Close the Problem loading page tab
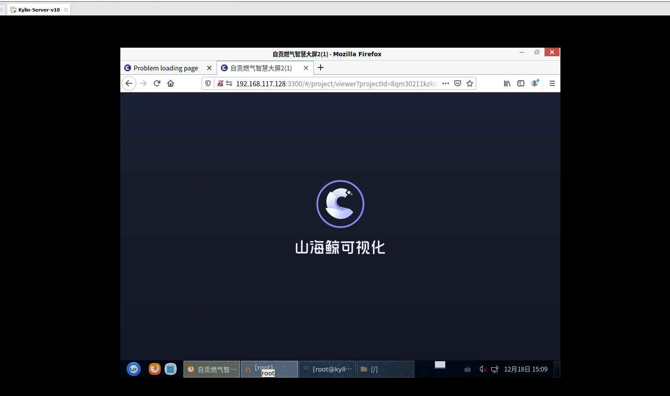This screenshot has width=670, height=396. coord(209,68)
